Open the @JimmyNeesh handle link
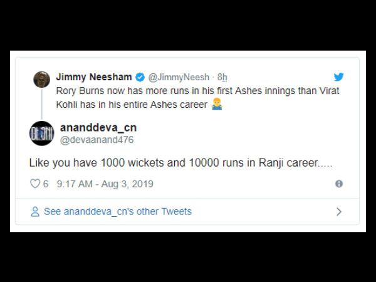This screenshot has width=376, height=282. (178, 78)
